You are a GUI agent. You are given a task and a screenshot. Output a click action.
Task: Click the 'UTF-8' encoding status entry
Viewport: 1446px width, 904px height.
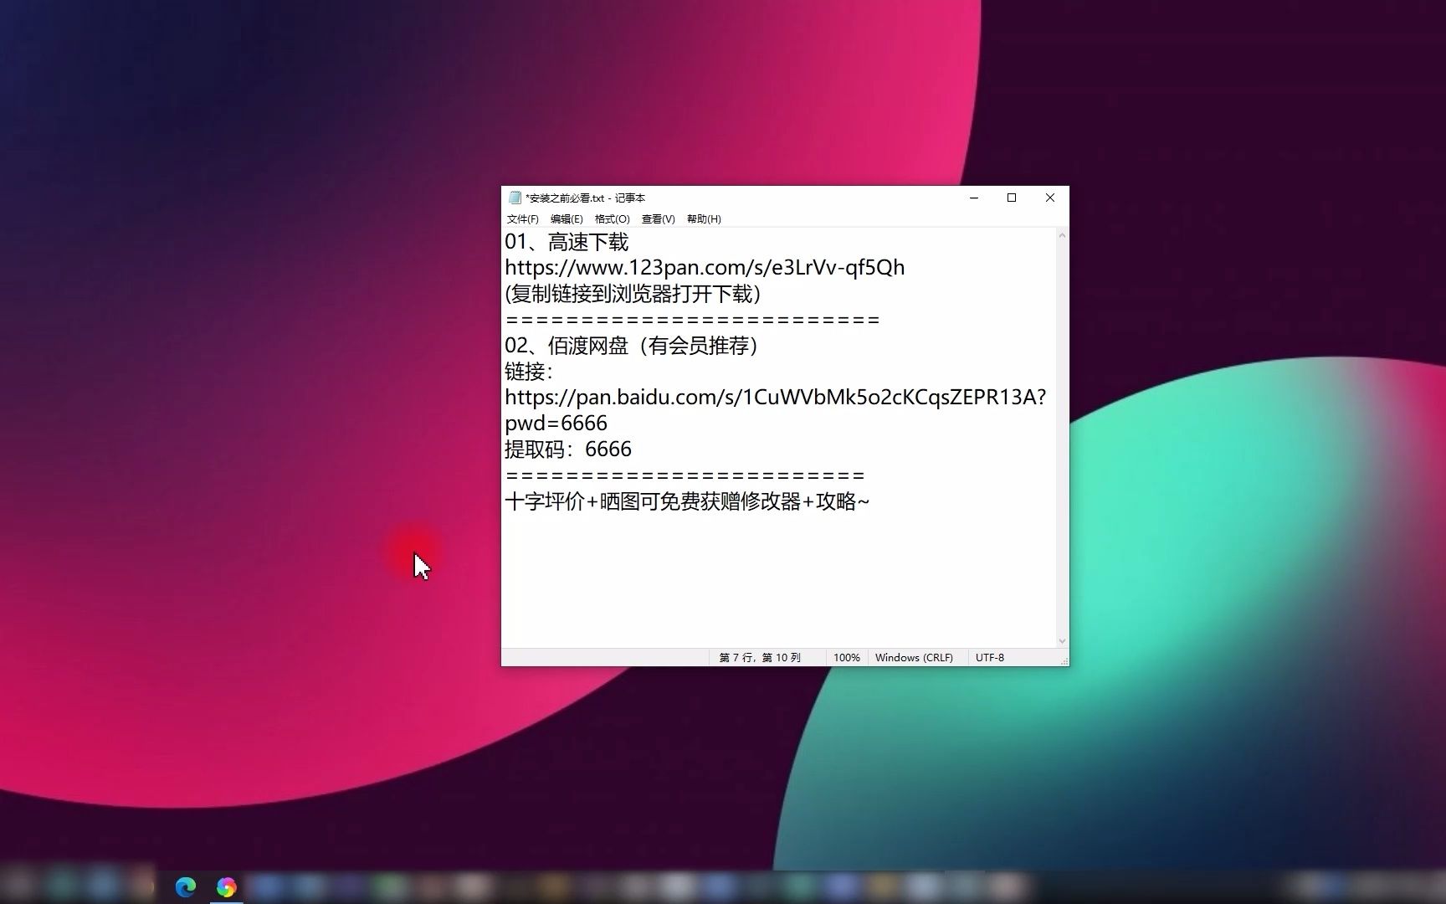(989, 658)
